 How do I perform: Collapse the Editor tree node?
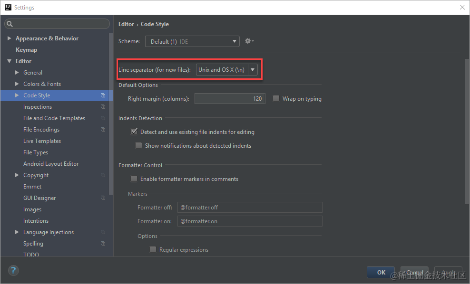[x=10, y=61]
